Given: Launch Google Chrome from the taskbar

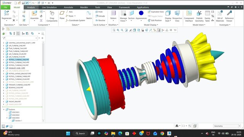Looking at the screenshot, I should pos(162,134).
